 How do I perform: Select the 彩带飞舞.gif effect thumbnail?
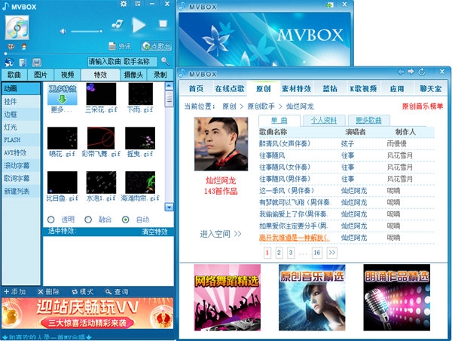[x=101, y=138]
